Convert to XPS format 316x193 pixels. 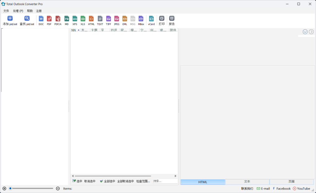click(75, 21)
